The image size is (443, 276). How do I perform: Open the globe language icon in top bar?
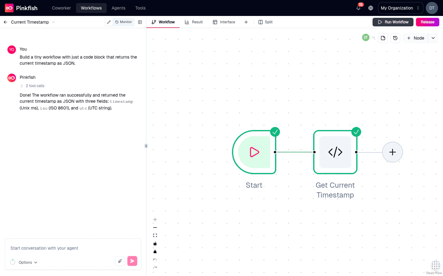tap(371, 8)
